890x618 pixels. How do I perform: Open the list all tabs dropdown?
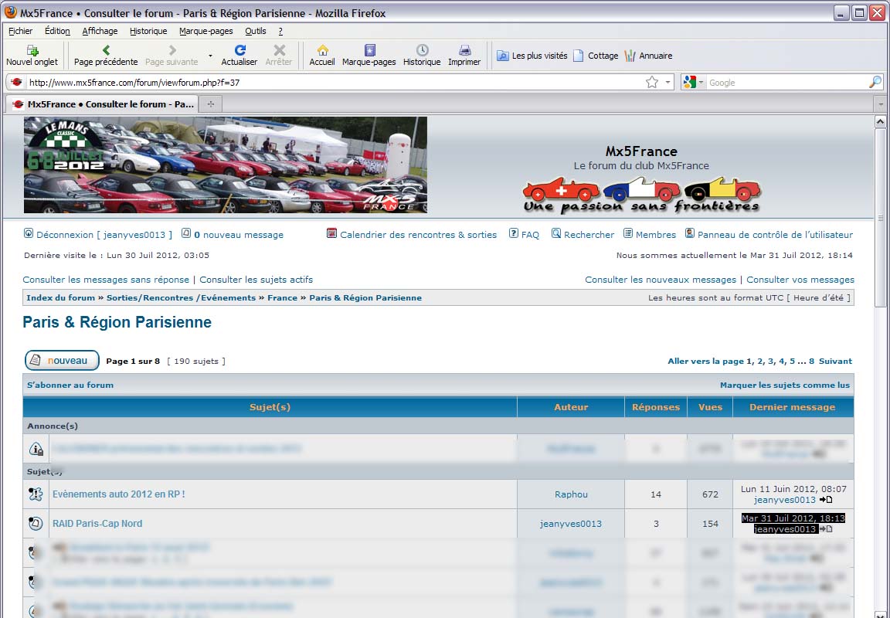(x=881, y=104)
